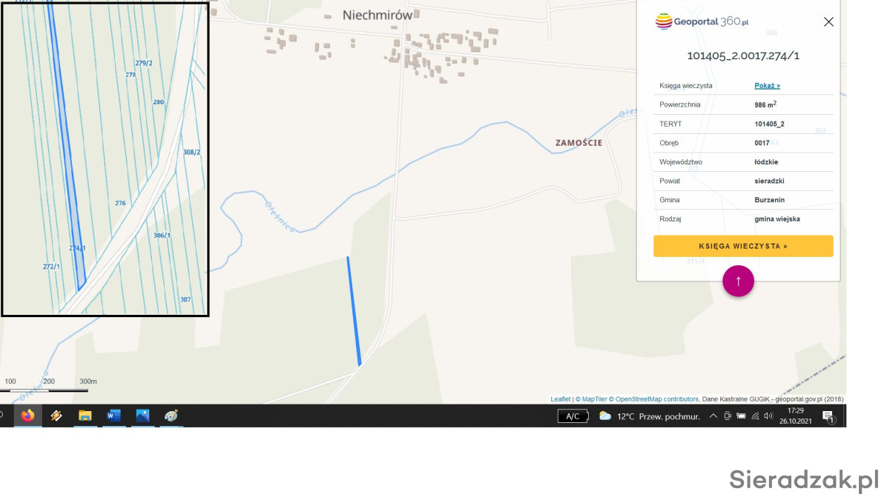Click the Pokaż » land register link

pyautogui.click(x=767, y=86)
